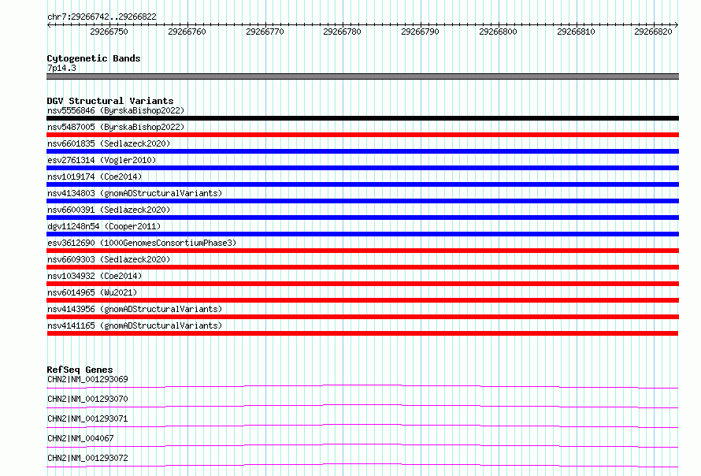Click the blue bar for nsv6601835
Viewport: 701px width, 476px height.
tap(362, 151)
